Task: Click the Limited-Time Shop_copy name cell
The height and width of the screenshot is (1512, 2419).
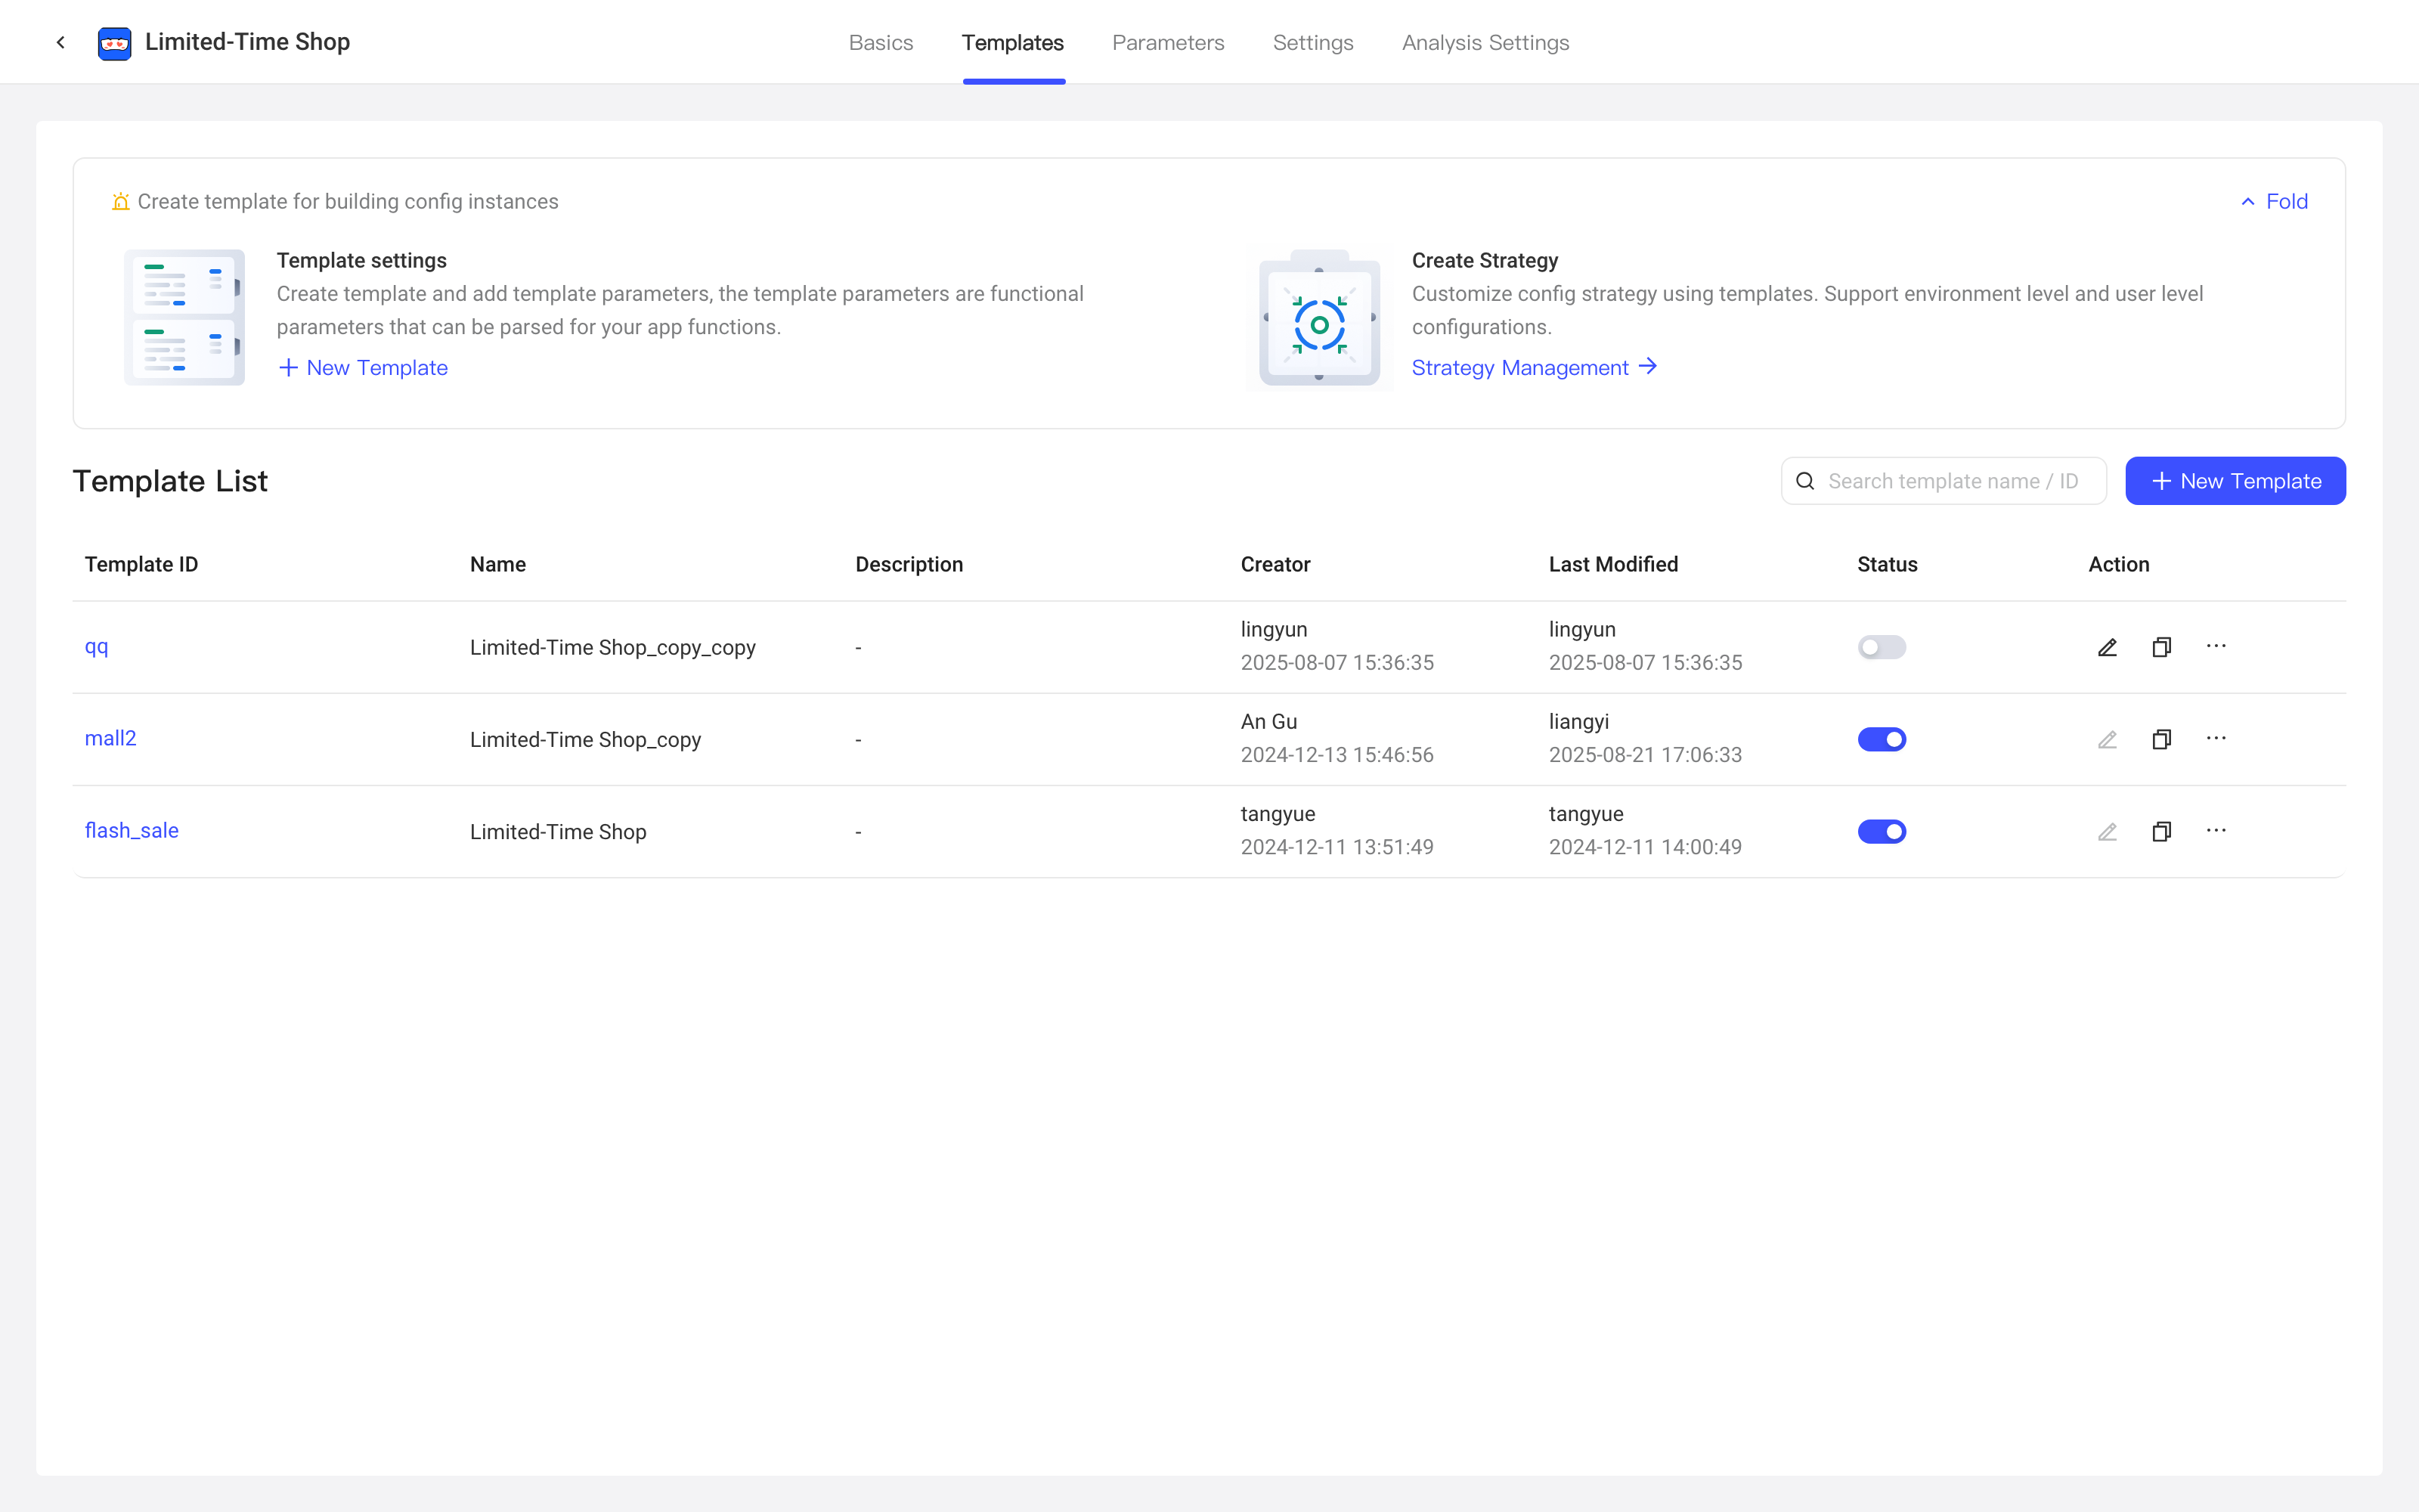Action: coord(586,739)
